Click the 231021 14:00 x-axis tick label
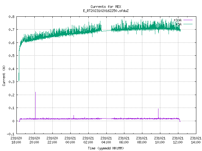202x151 pixels. [x=196, y=140]
